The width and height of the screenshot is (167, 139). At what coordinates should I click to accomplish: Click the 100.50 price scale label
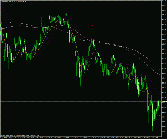point(164,69)
